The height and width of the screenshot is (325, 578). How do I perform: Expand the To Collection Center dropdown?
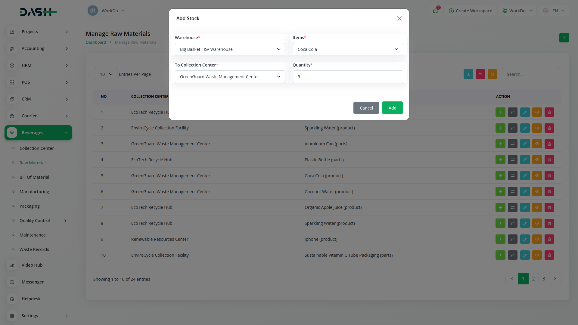coord(230,77)
